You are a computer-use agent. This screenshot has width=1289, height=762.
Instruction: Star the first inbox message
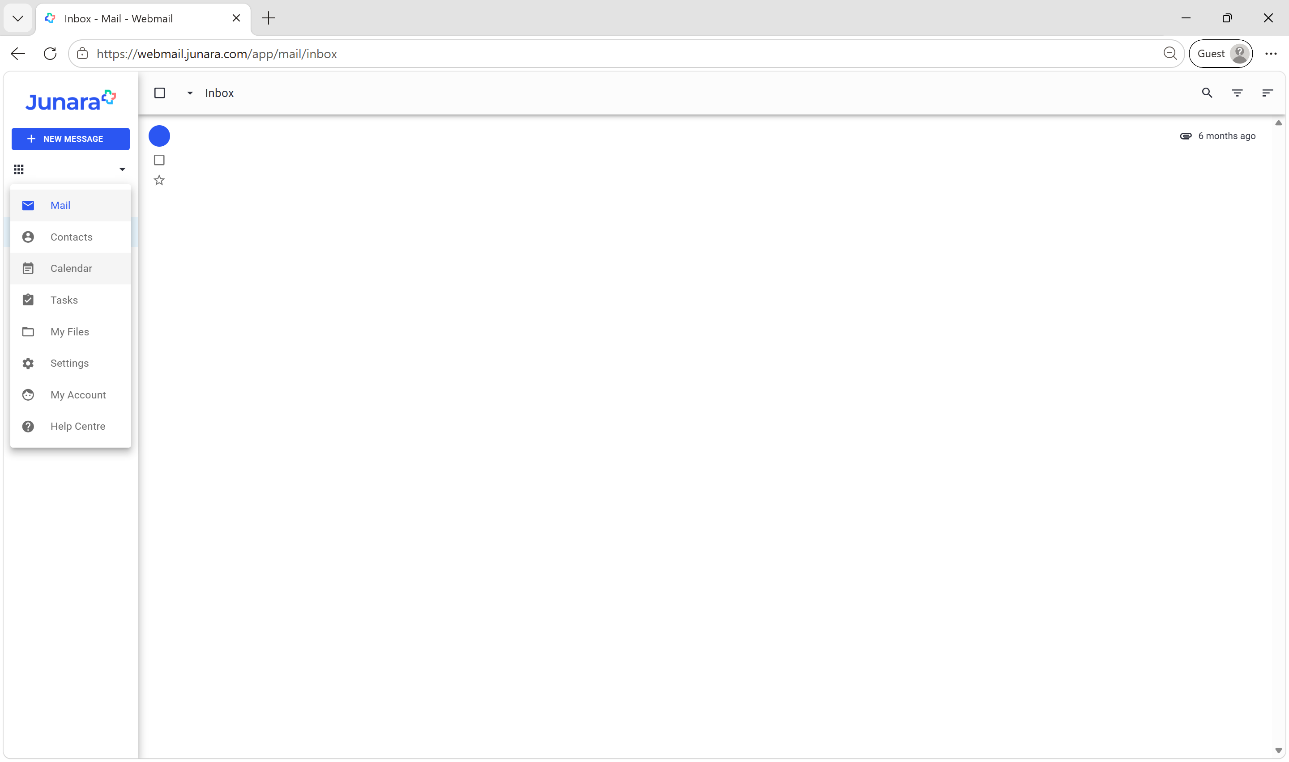pyautogui.click(x=159, y=180)
